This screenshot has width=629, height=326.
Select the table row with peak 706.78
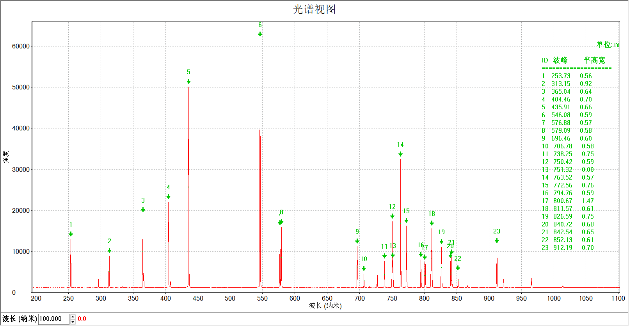click(x=568, y=146)
